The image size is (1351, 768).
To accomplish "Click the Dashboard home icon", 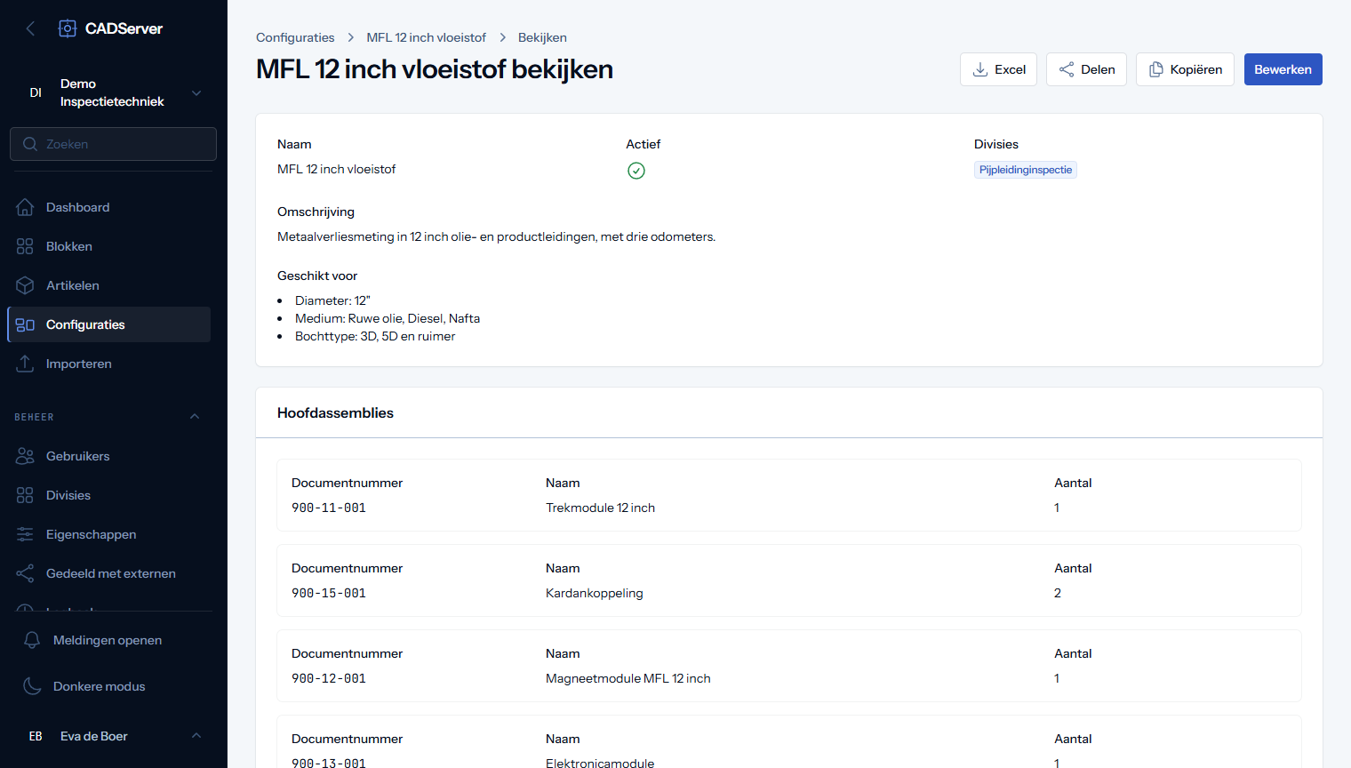I will coord(25,207).
